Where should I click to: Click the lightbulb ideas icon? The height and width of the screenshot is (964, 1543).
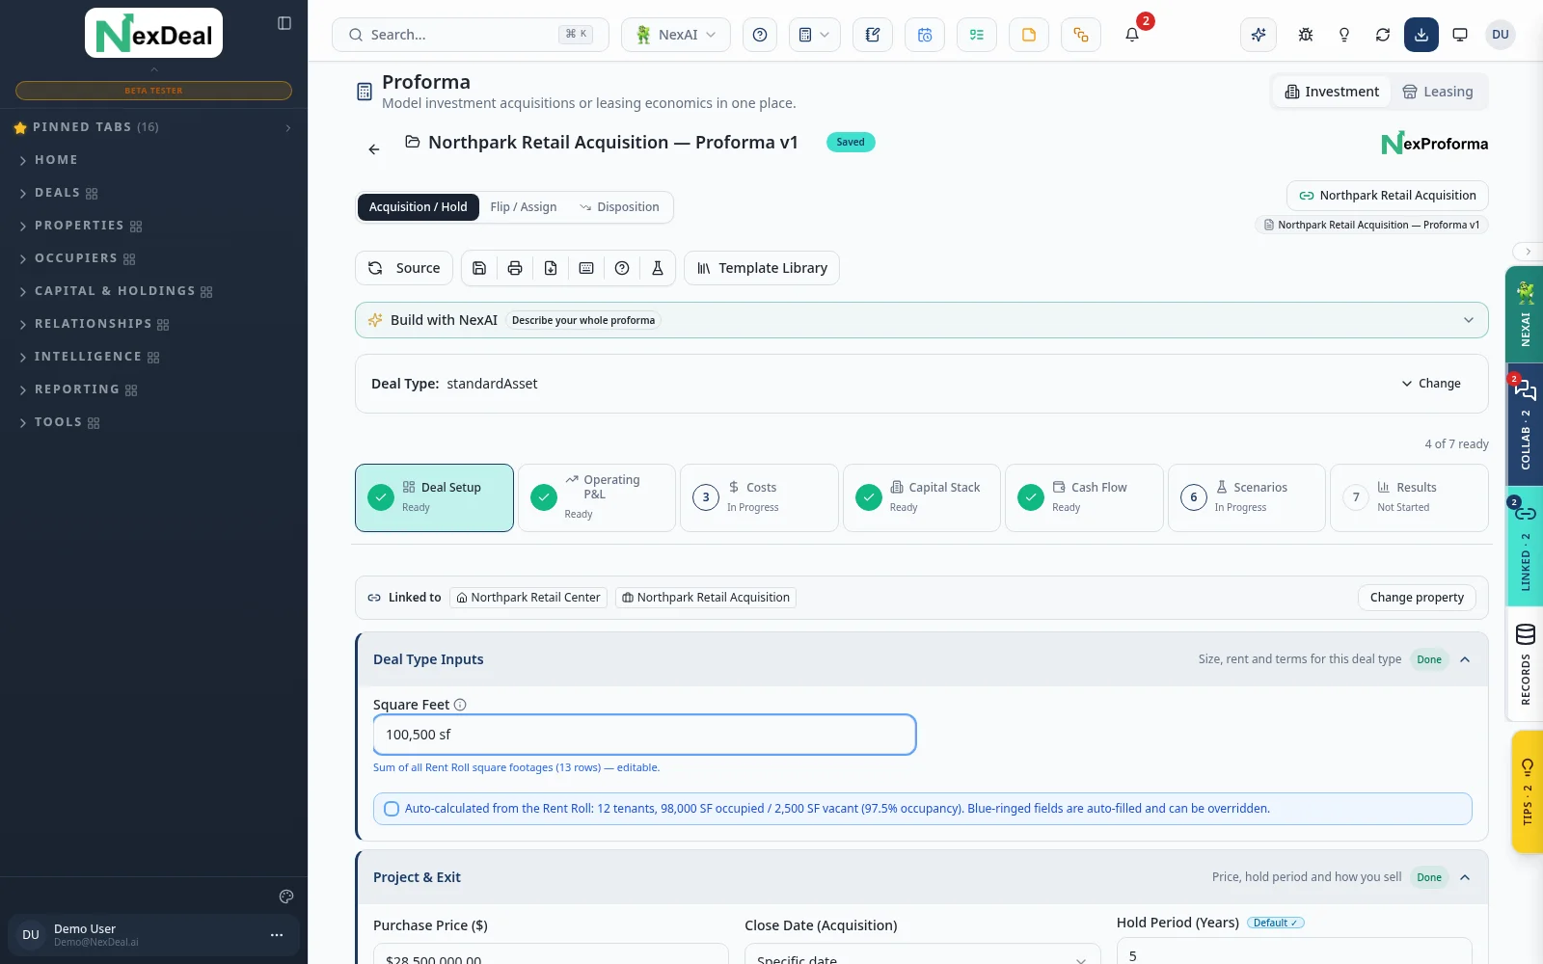pos(1344,35)
